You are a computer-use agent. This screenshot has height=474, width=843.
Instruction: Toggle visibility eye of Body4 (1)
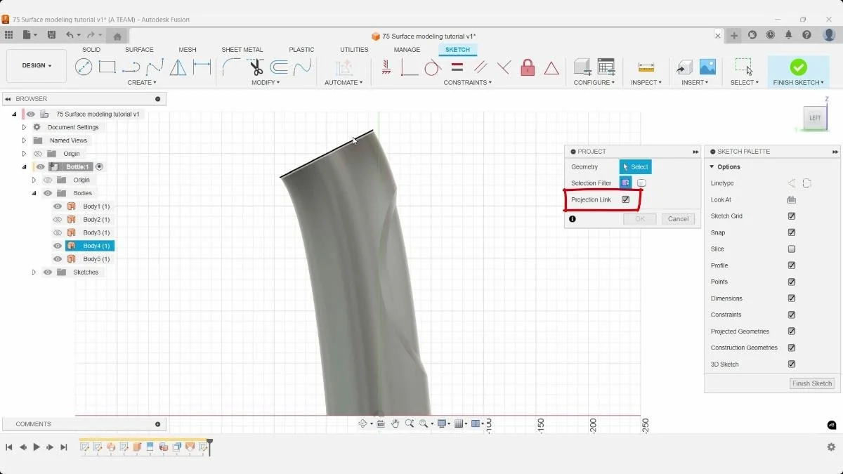(x=58, y=246)
